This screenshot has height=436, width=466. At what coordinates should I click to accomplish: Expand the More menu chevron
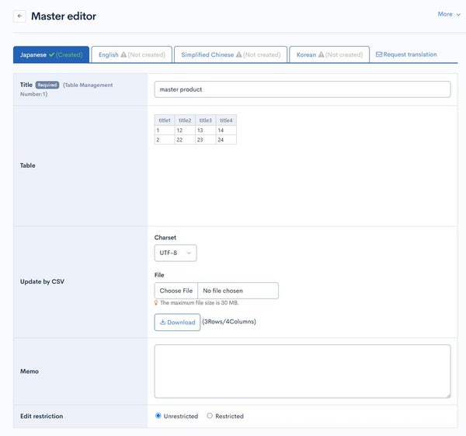458,14
